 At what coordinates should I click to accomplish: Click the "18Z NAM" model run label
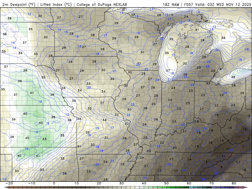(171, 4)
